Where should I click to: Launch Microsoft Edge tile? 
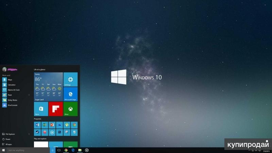[70, 94]
